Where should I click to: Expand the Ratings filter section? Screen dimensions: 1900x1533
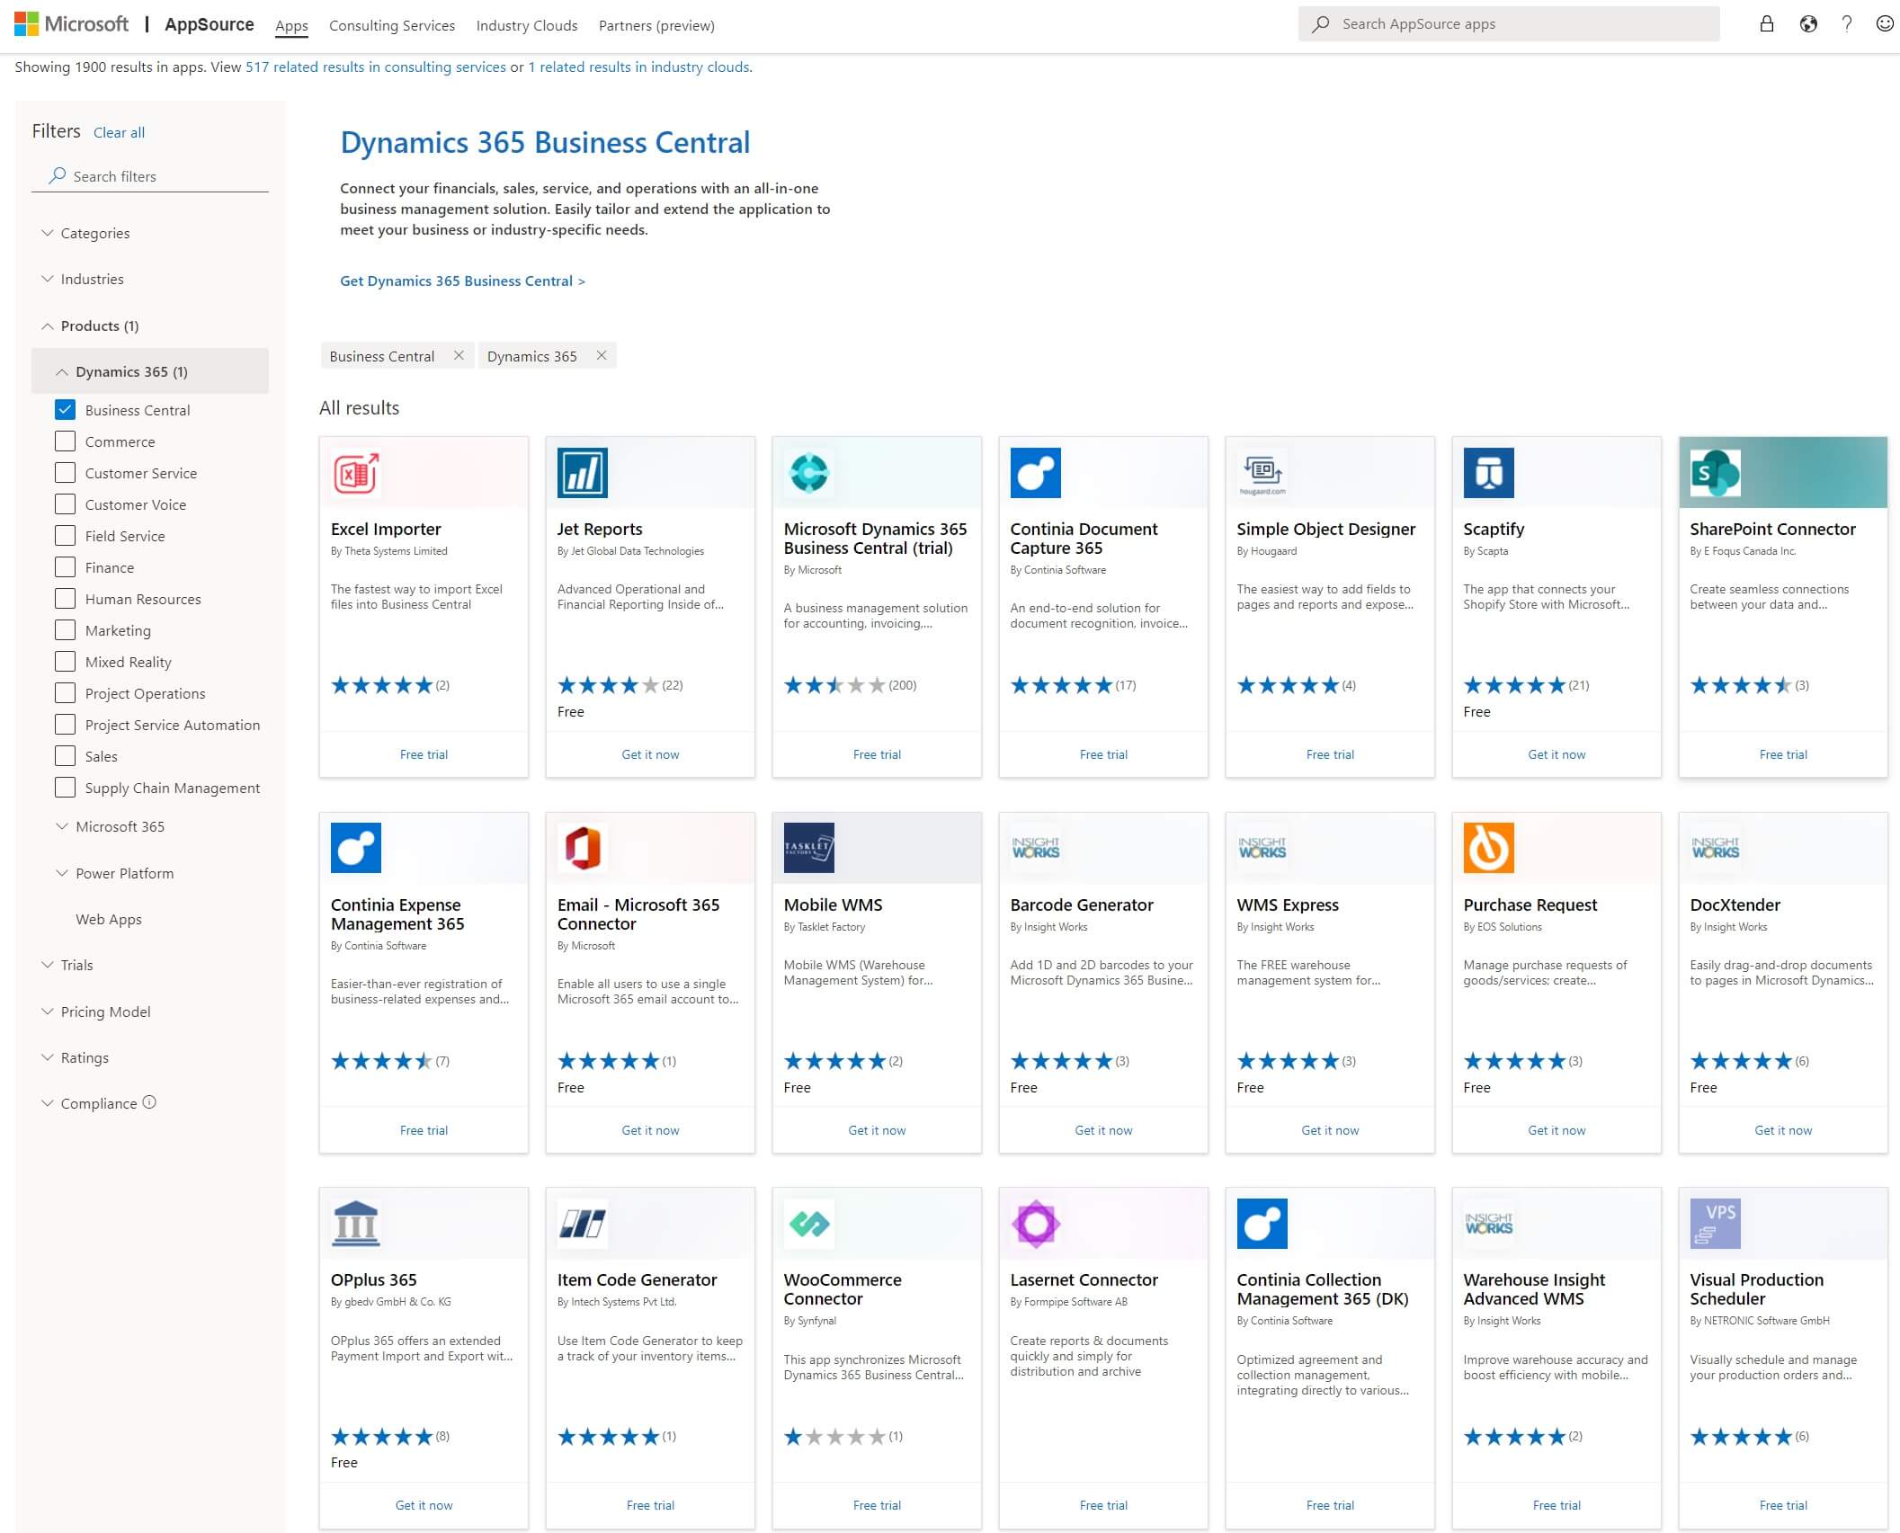(75, 1057)
